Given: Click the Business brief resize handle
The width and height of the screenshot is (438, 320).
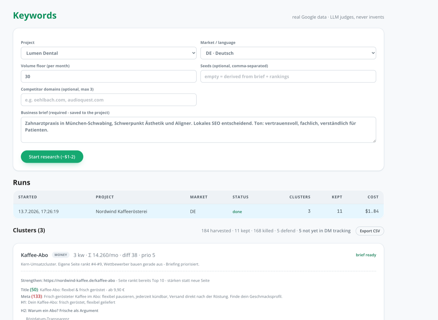Looking at the screenshot, I should click(x=374, y=141).
